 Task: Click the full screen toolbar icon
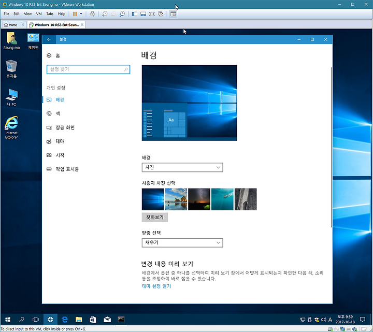point(152,14)
